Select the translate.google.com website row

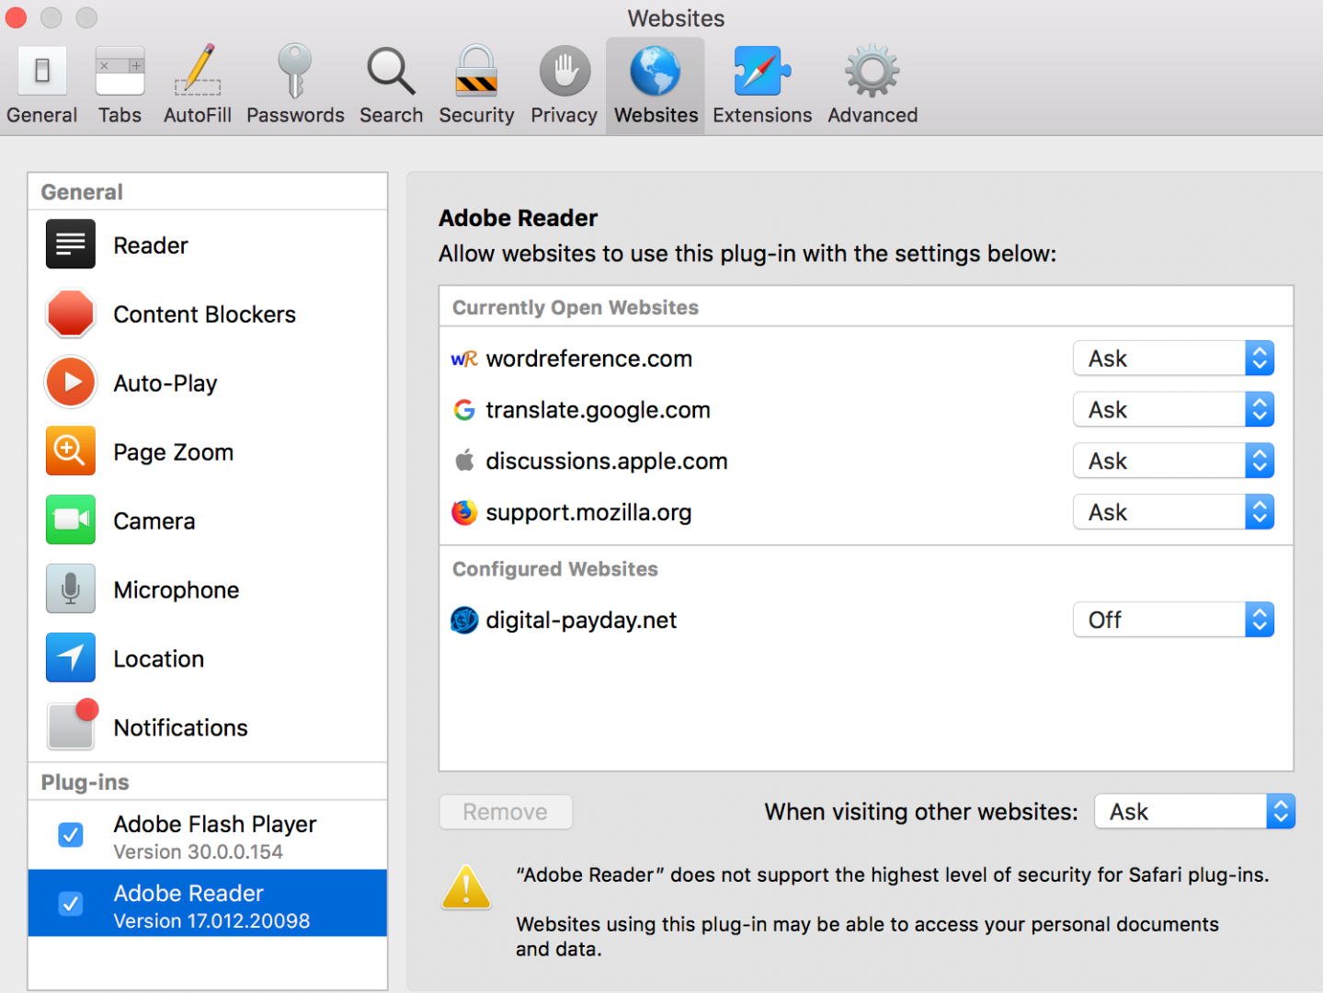866,410
